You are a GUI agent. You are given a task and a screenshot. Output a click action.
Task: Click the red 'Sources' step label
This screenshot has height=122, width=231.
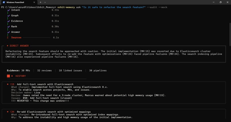point(16,38)
